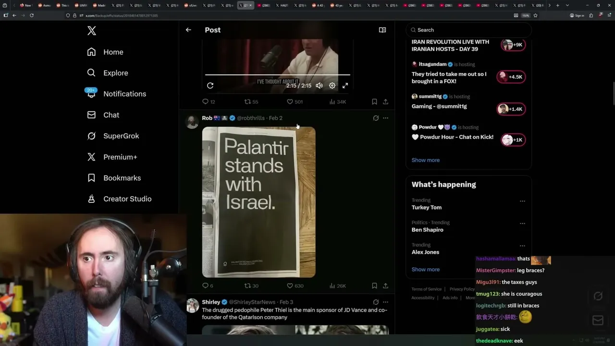Open SuperGrok from the sidebar
This screenshot has width=615, height=346.
113,136
